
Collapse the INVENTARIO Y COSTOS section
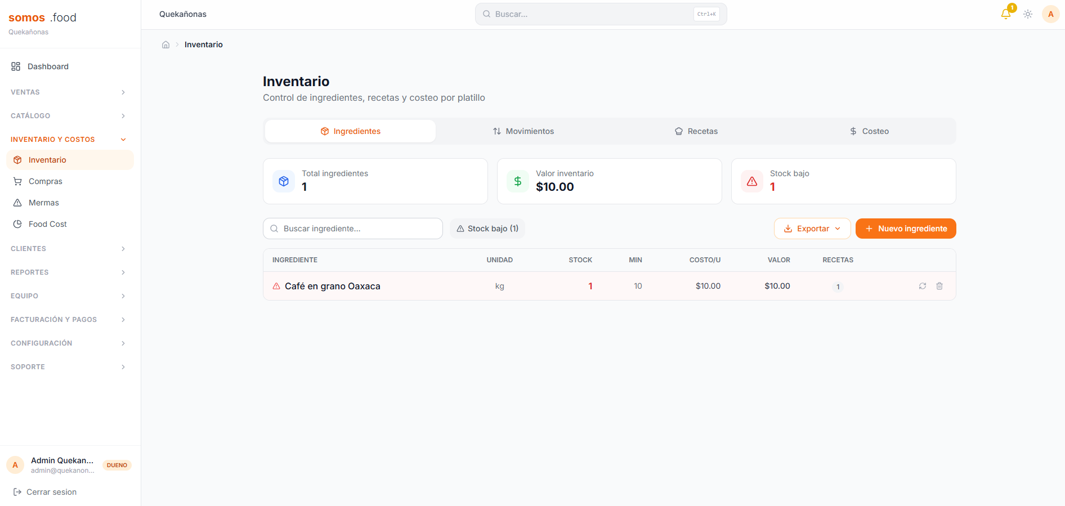click(68, 140)
